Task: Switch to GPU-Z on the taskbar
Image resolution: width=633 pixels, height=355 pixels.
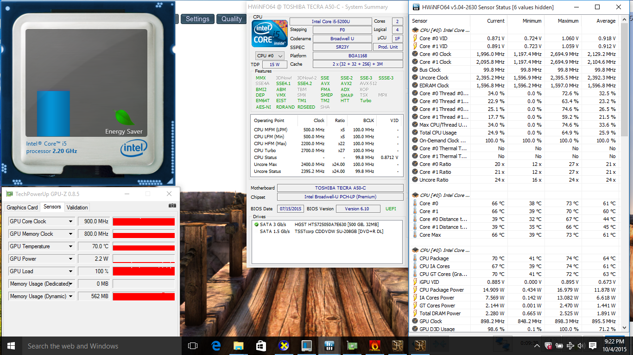Action: (352, 346)
